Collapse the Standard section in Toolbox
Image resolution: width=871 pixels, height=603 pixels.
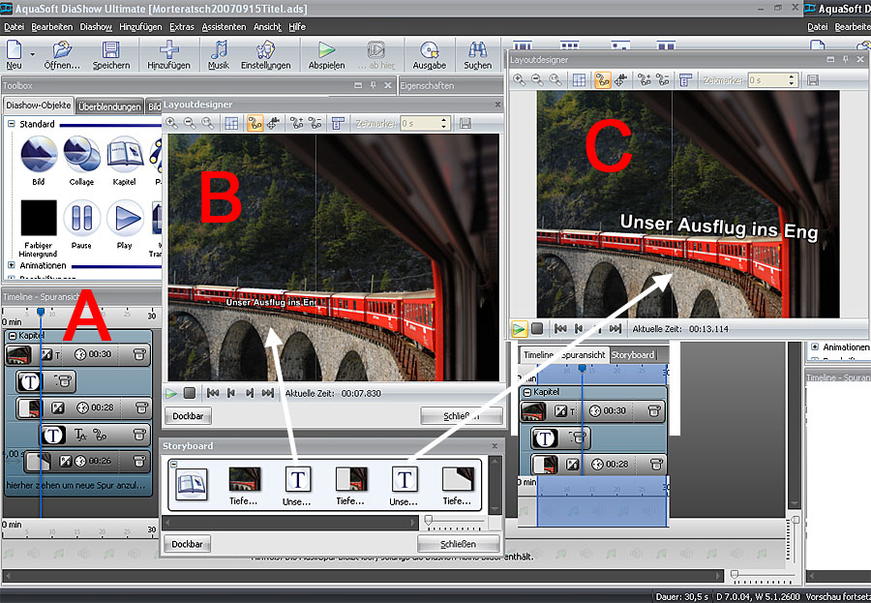[12, 124]
